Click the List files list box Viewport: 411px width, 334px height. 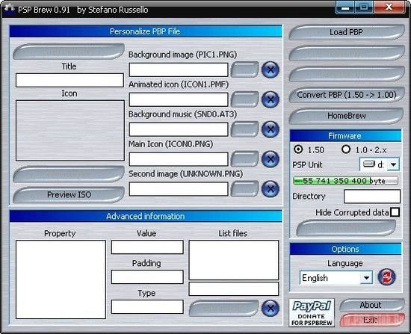pos(234,260)
